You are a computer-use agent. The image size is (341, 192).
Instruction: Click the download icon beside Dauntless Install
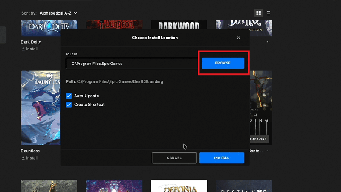coord(23,158)
